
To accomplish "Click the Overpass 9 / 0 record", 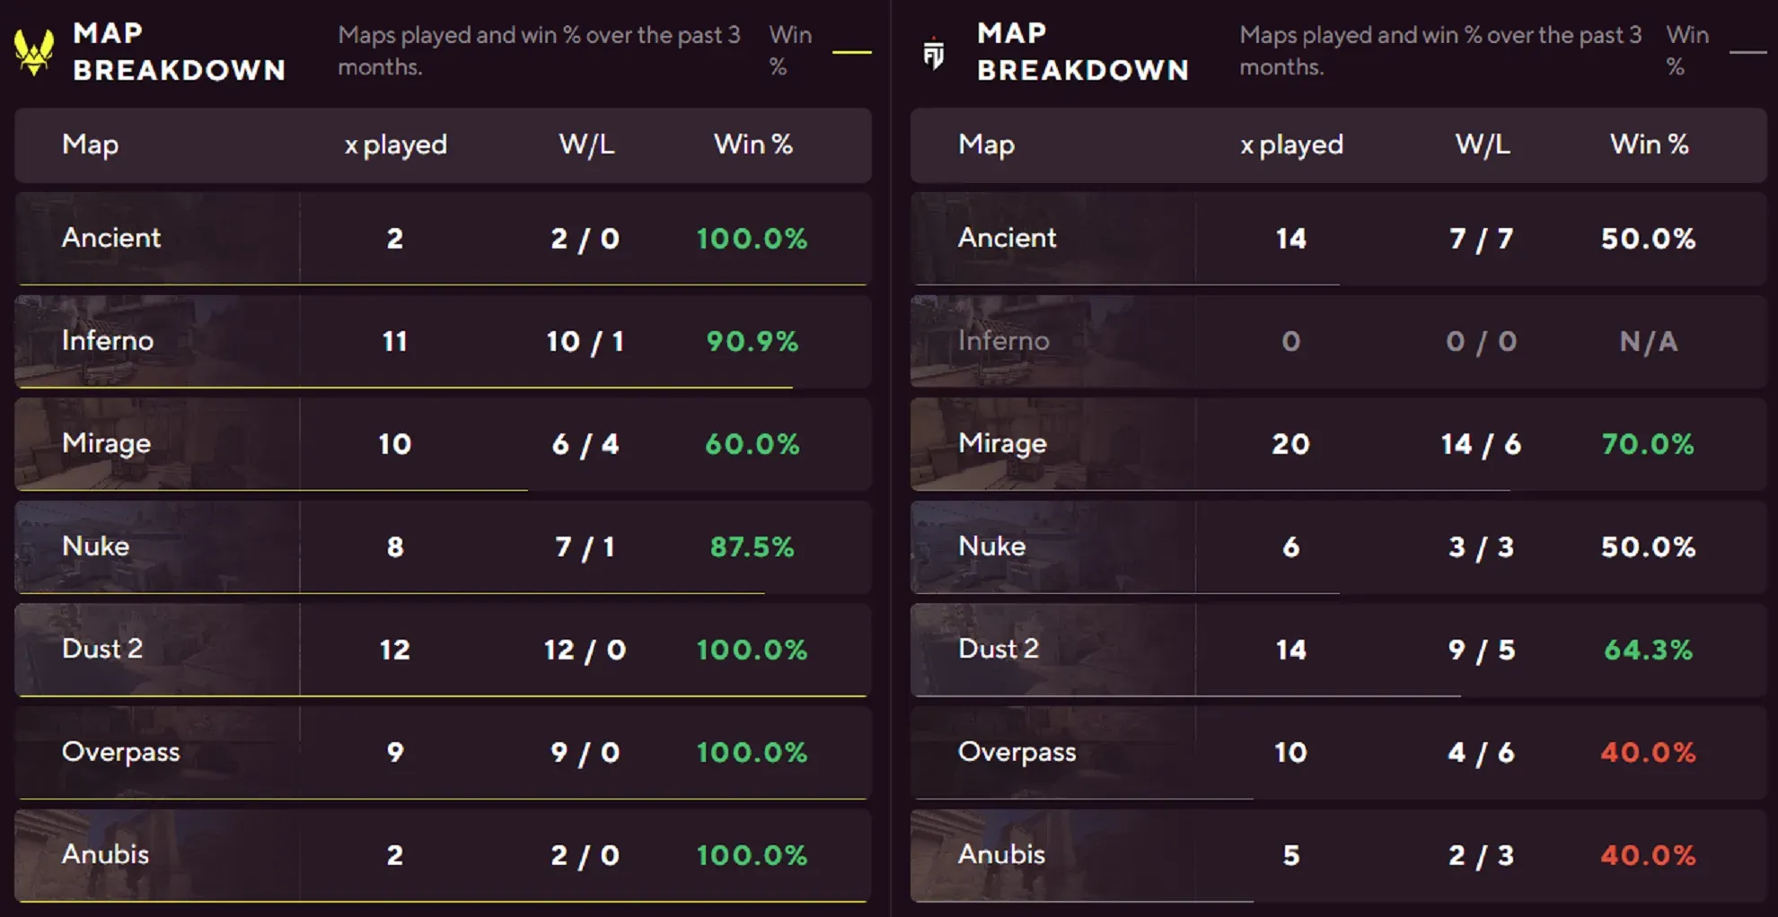I will tap(585, 752).
